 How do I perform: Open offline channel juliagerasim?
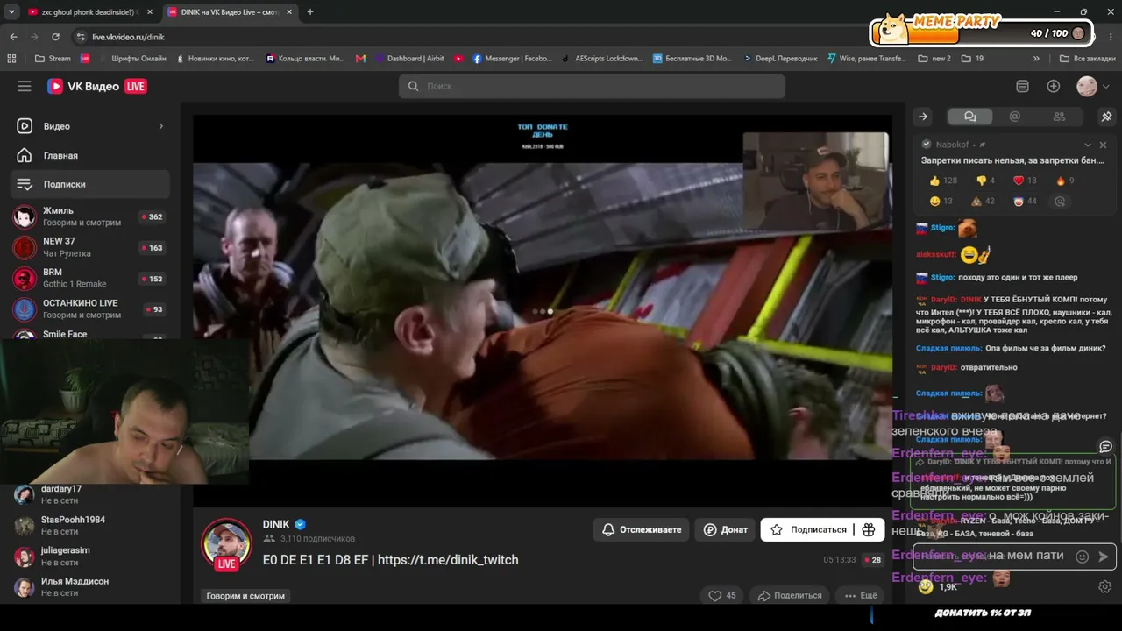click(x=90, y=556)
